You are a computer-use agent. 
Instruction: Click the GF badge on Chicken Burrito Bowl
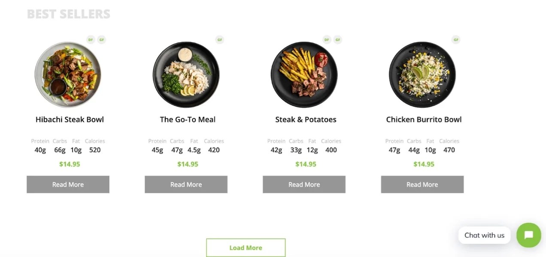[456, 39]
